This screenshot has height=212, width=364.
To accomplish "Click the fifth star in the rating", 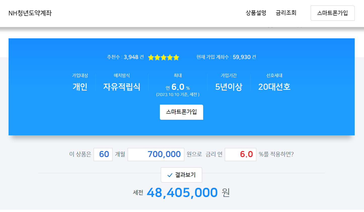I will [176, 57].
